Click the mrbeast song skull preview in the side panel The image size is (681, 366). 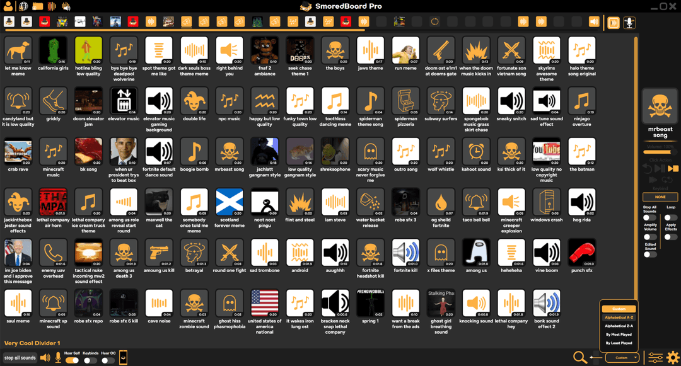(x=660, y=106)
